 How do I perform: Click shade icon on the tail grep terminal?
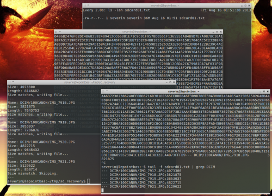point(107,91)
